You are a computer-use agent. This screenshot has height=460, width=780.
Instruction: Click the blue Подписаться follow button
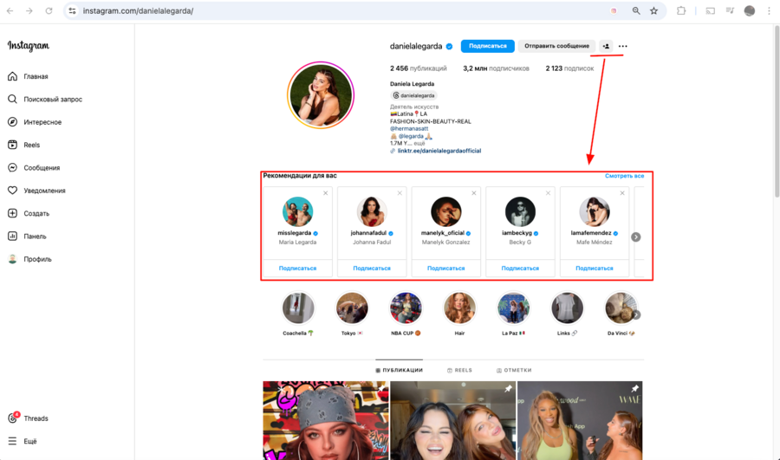(487, 46)
